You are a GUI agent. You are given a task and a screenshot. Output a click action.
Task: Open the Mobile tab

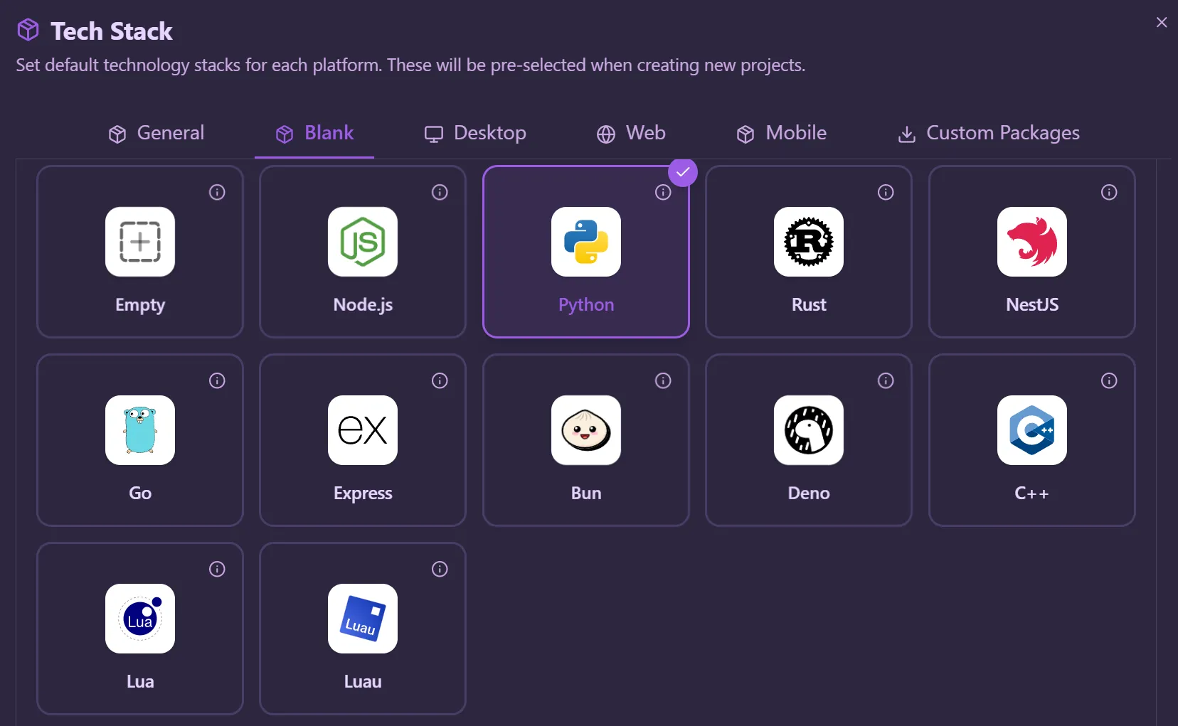(781, 133)
